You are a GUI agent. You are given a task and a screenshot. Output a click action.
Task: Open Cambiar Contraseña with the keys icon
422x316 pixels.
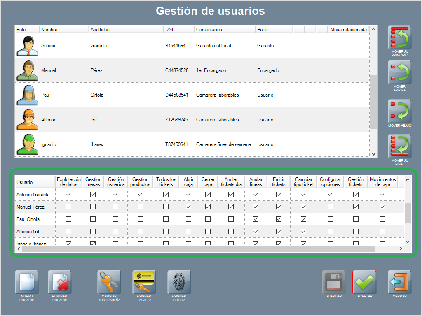[109, 282]
